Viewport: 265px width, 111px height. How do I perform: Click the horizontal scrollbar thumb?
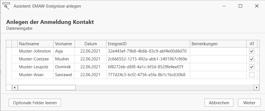47,87
